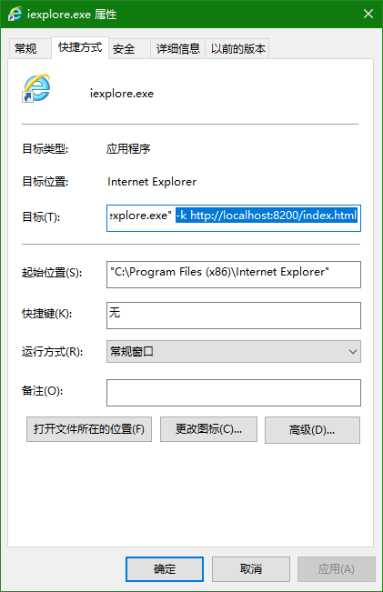
Task: Close the iexplore.exe properties dialog
Action: 368,14
